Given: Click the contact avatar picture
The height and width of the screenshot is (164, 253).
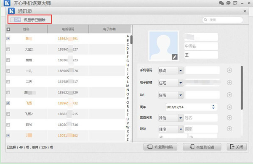Looking at the screenshot, I should tap(163, 46).
